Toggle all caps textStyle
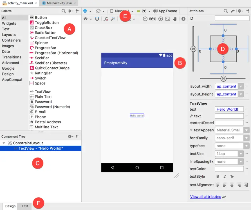The width and height of the screenshot is (251, 210). [x=232, y=177]
